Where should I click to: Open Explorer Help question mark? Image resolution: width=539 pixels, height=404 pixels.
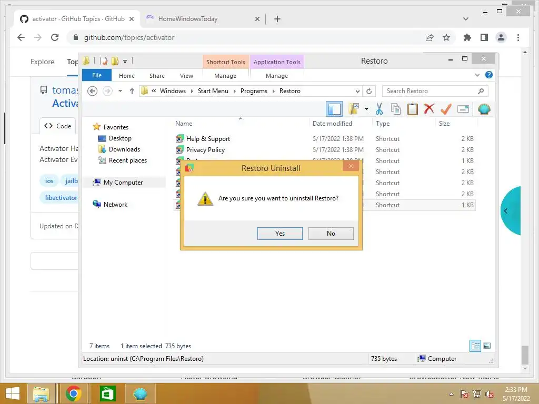pos(488,75)
